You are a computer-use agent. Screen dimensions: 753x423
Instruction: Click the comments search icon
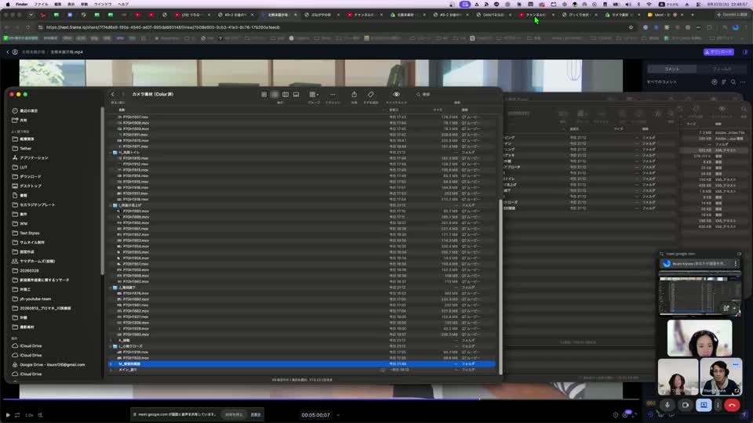tap(733, 82)
